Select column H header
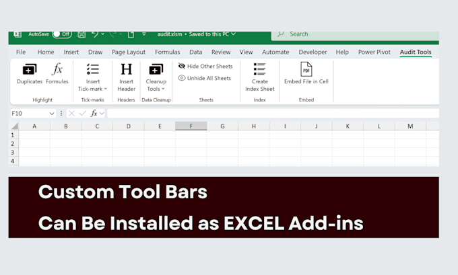This screenshot has height=275, width=458. [x=253, y=126]
